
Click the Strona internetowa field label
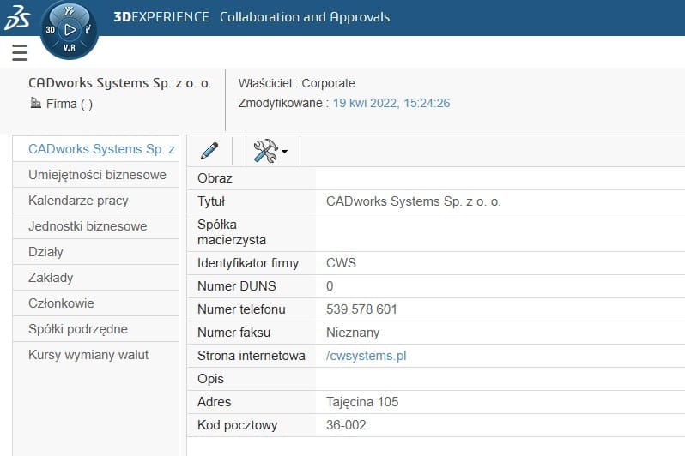pyautogui.click(x=252, y=356)
